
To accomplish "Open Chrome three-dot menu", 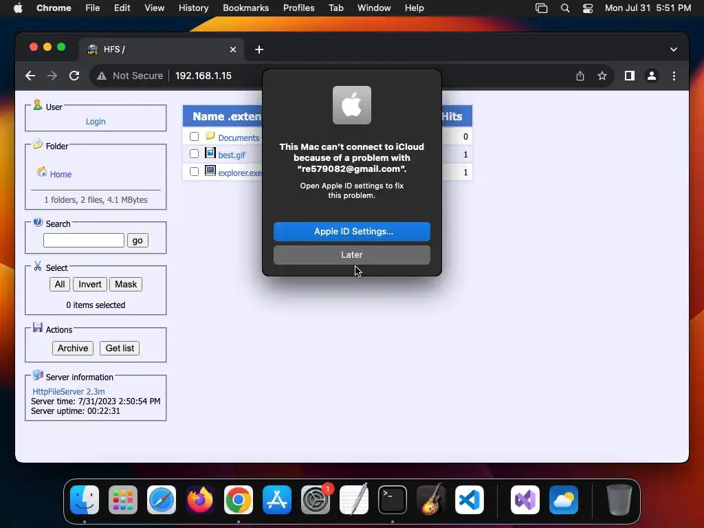I will 674,76.
